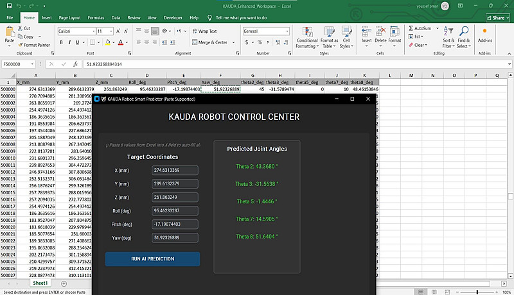Click the Save icon in title bar
This screenshot has height=295, width=514.
(x=9, y=6)
